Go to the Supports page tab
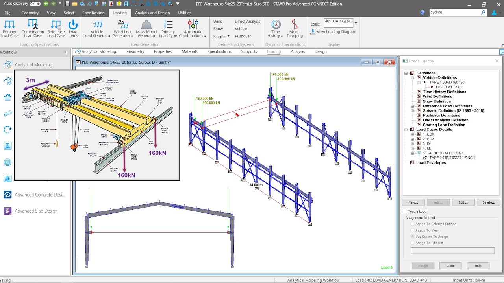The image size is (504, 283). [x=249, y=51]
